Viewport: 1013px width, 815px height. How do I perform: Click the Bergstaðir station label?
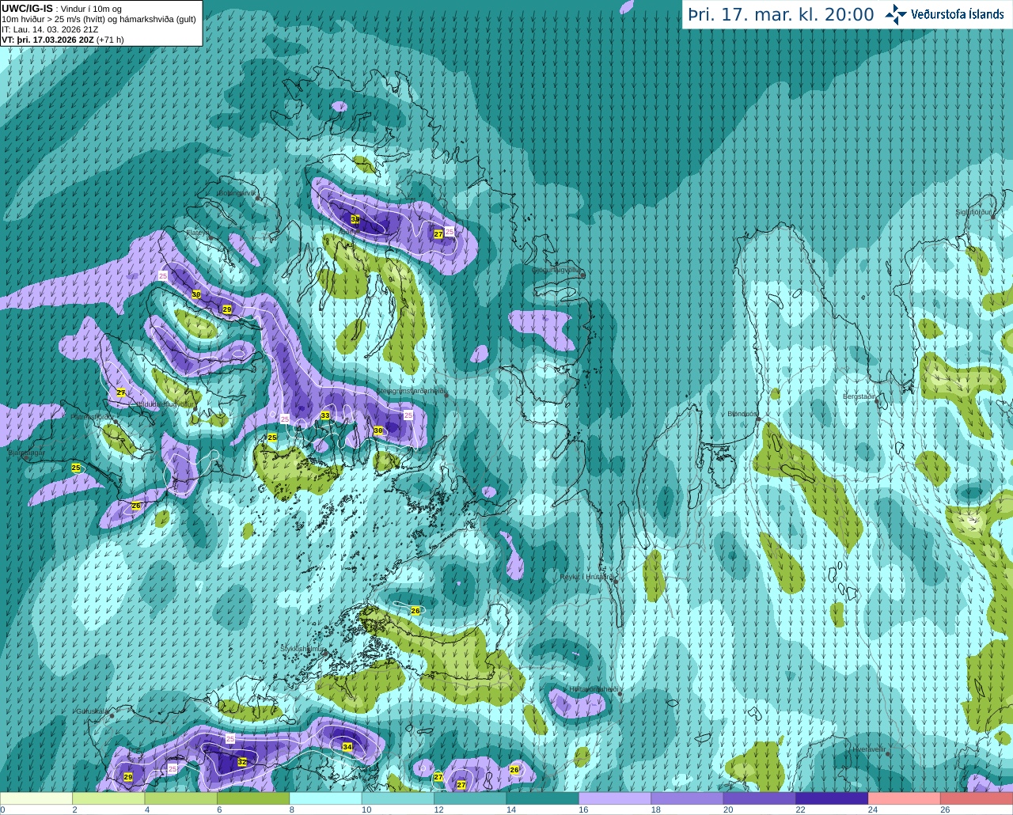pyautogui.click(x=859, y=396)
